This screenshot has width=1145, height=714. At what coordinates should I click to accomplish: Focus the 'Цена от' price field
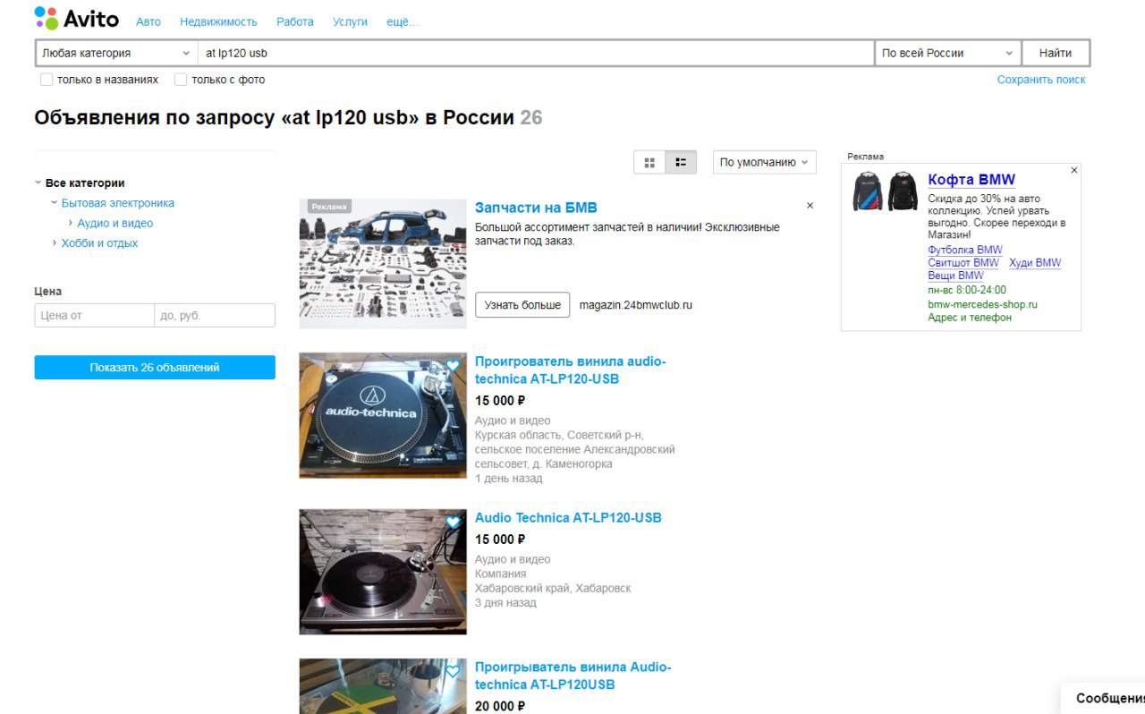pos(95,315)
